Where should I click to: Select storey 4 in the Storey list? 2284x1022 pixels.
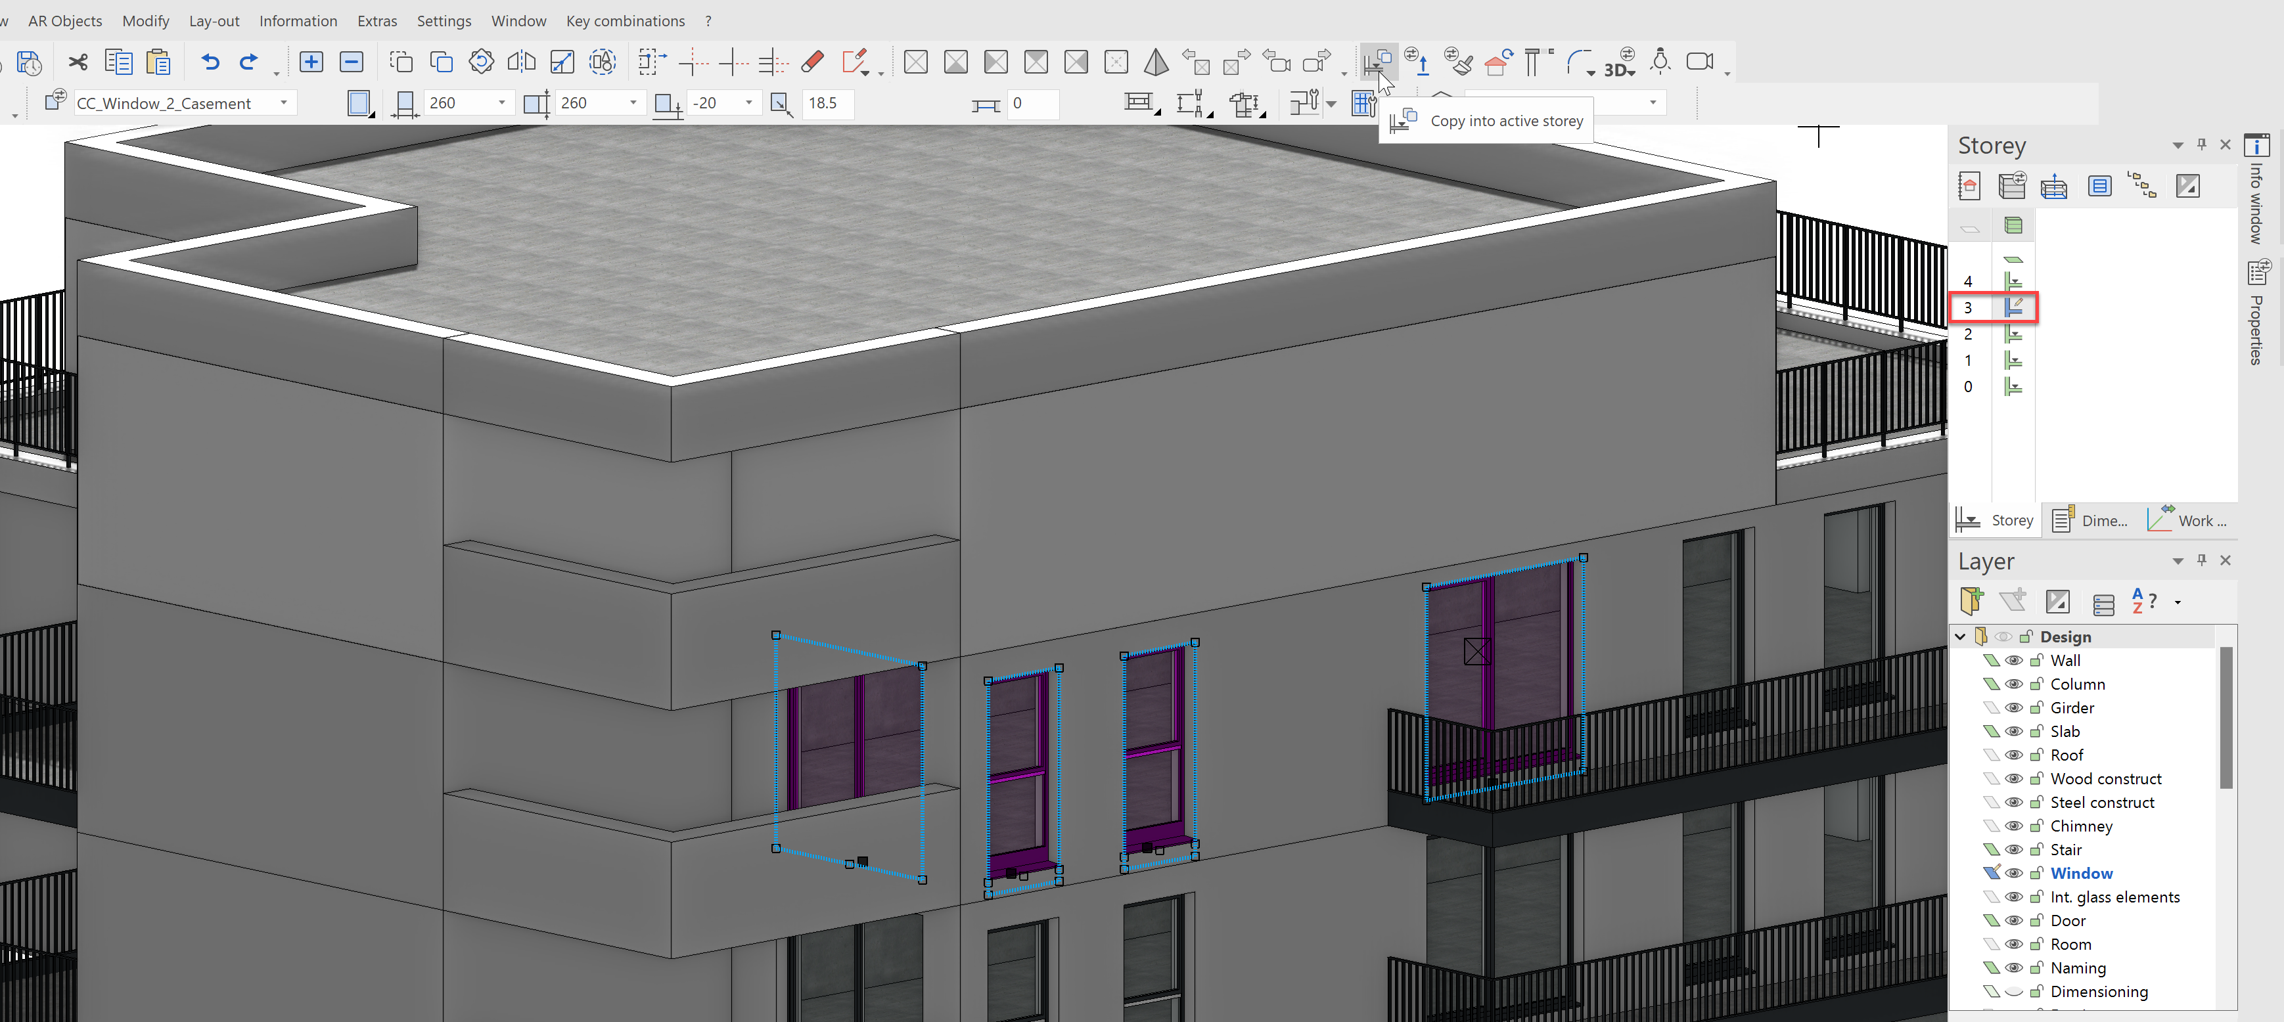pos(1967,281)
